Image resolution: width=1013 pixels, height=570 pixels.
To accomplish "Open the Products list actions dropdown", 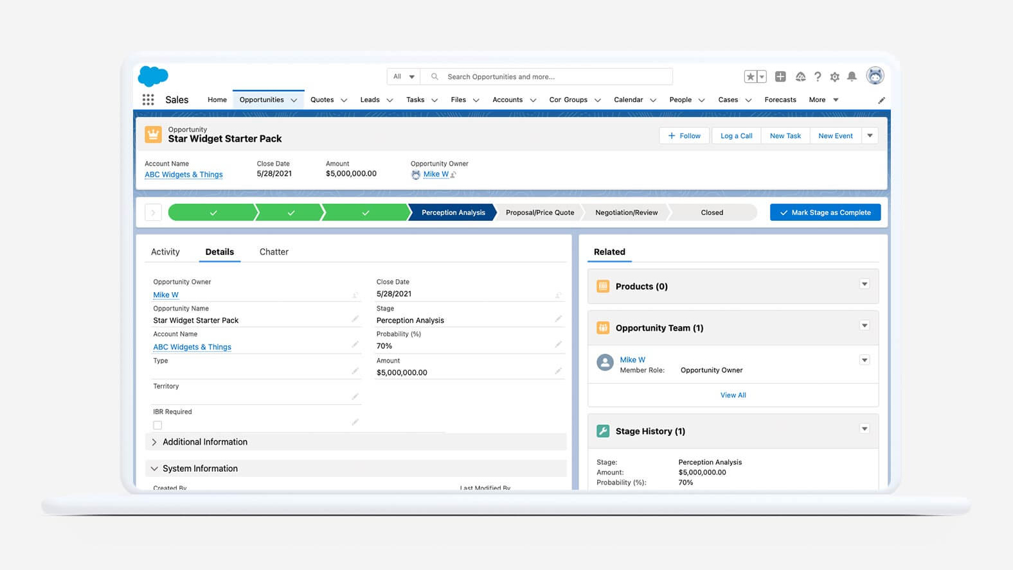I will [x=865, y=284].
